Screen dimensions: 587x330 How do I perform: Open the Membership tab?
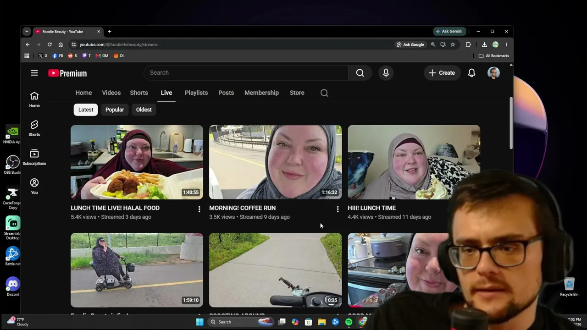[261, 93]
